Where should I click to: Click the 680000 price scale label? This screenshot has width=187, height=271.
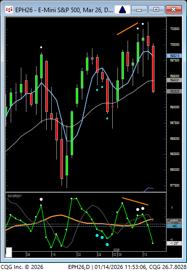[x=175, y=170]
